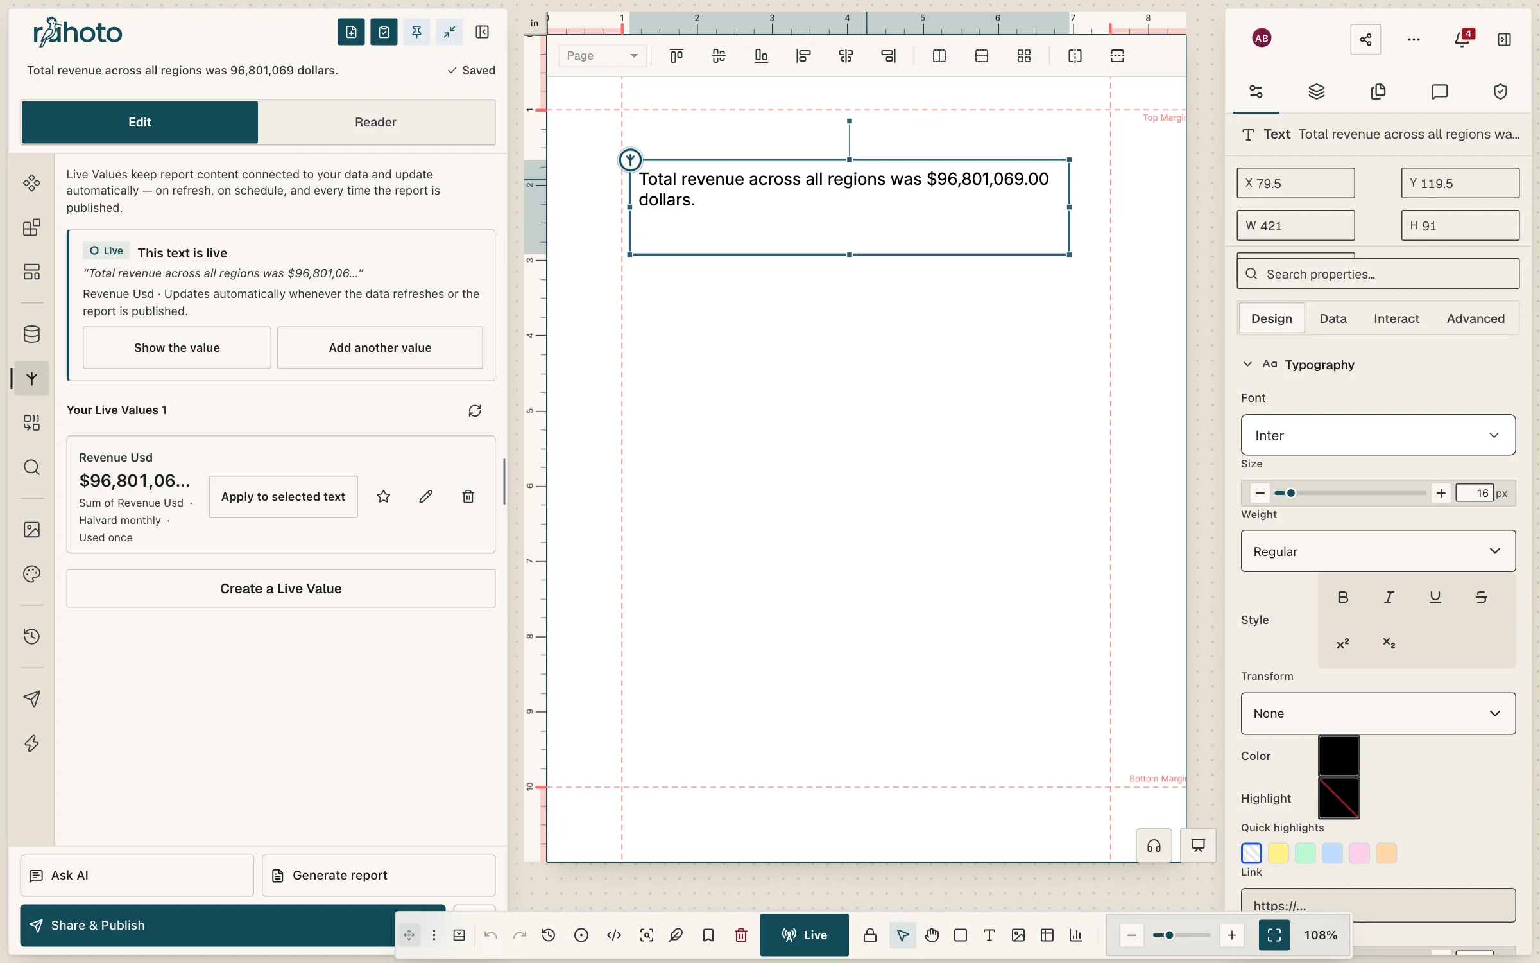Click Apply to selected text button
1540x963 pixels.
coord(283,496)
